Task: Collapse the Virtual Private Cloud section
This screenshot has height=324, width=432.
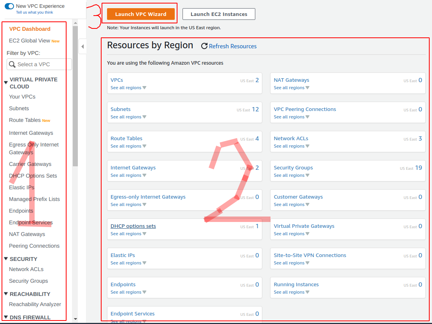Action: [6, 83]
